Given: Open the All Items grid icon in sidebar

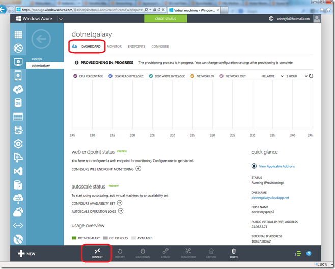Looking at the screenshot, I should pos(18,35).
